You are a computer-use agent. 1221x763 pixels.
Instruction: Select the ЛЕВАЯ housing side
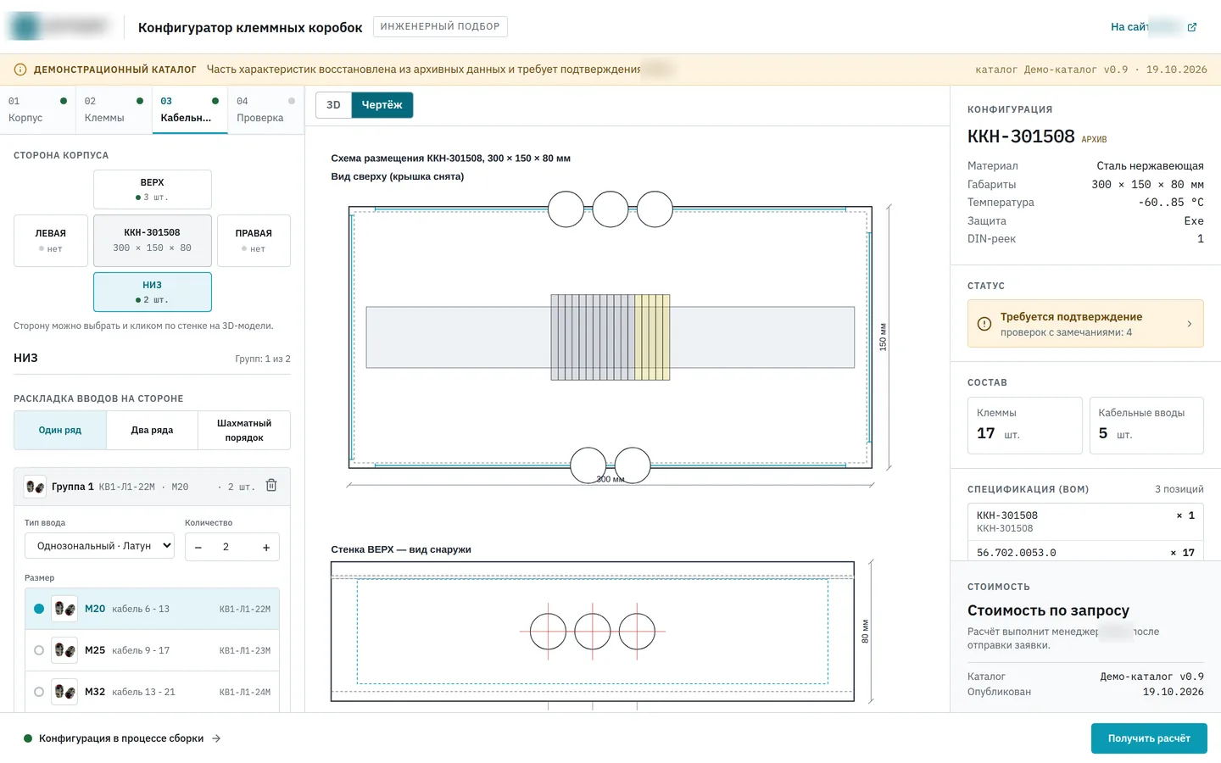pos(51,241)
